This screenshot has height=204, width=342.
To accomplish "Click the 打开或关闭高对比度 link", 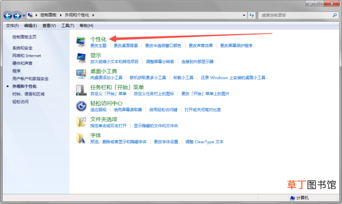I will point(202,110).
